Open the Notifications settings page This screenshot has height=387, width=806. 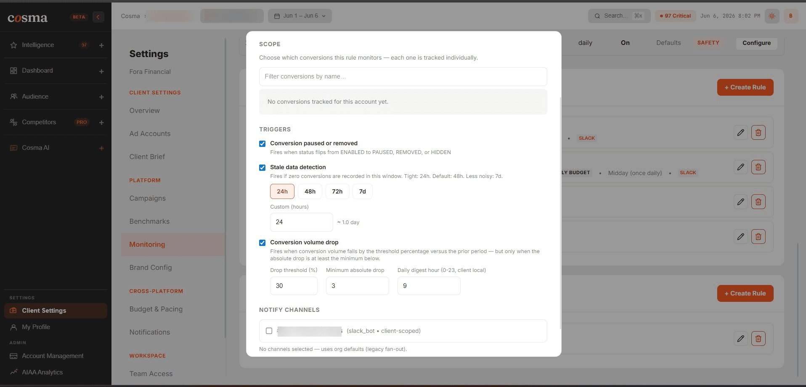(x=149, y=332)
